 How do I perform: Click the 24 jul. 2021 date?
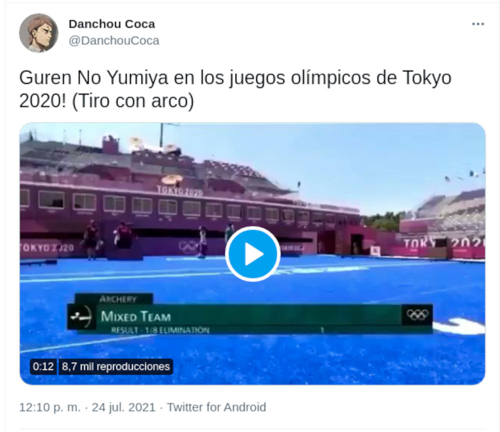click(123, 407)
